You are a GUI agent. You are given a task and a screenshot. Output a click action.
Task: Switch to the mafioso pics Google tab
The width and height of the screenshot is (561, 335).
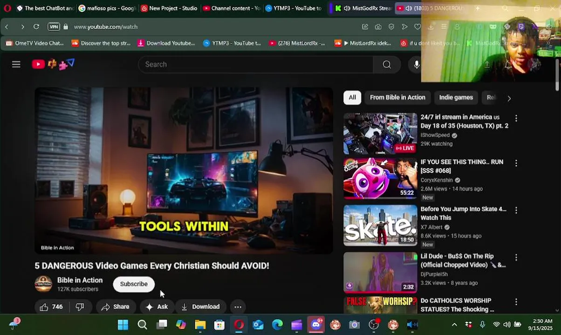107,8
